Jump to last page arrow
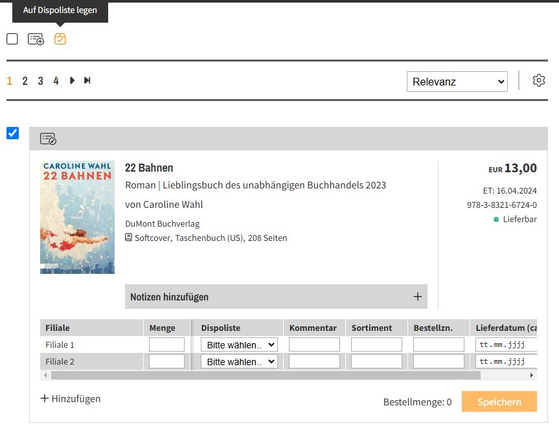559x428 pixels. coord(87,80)
